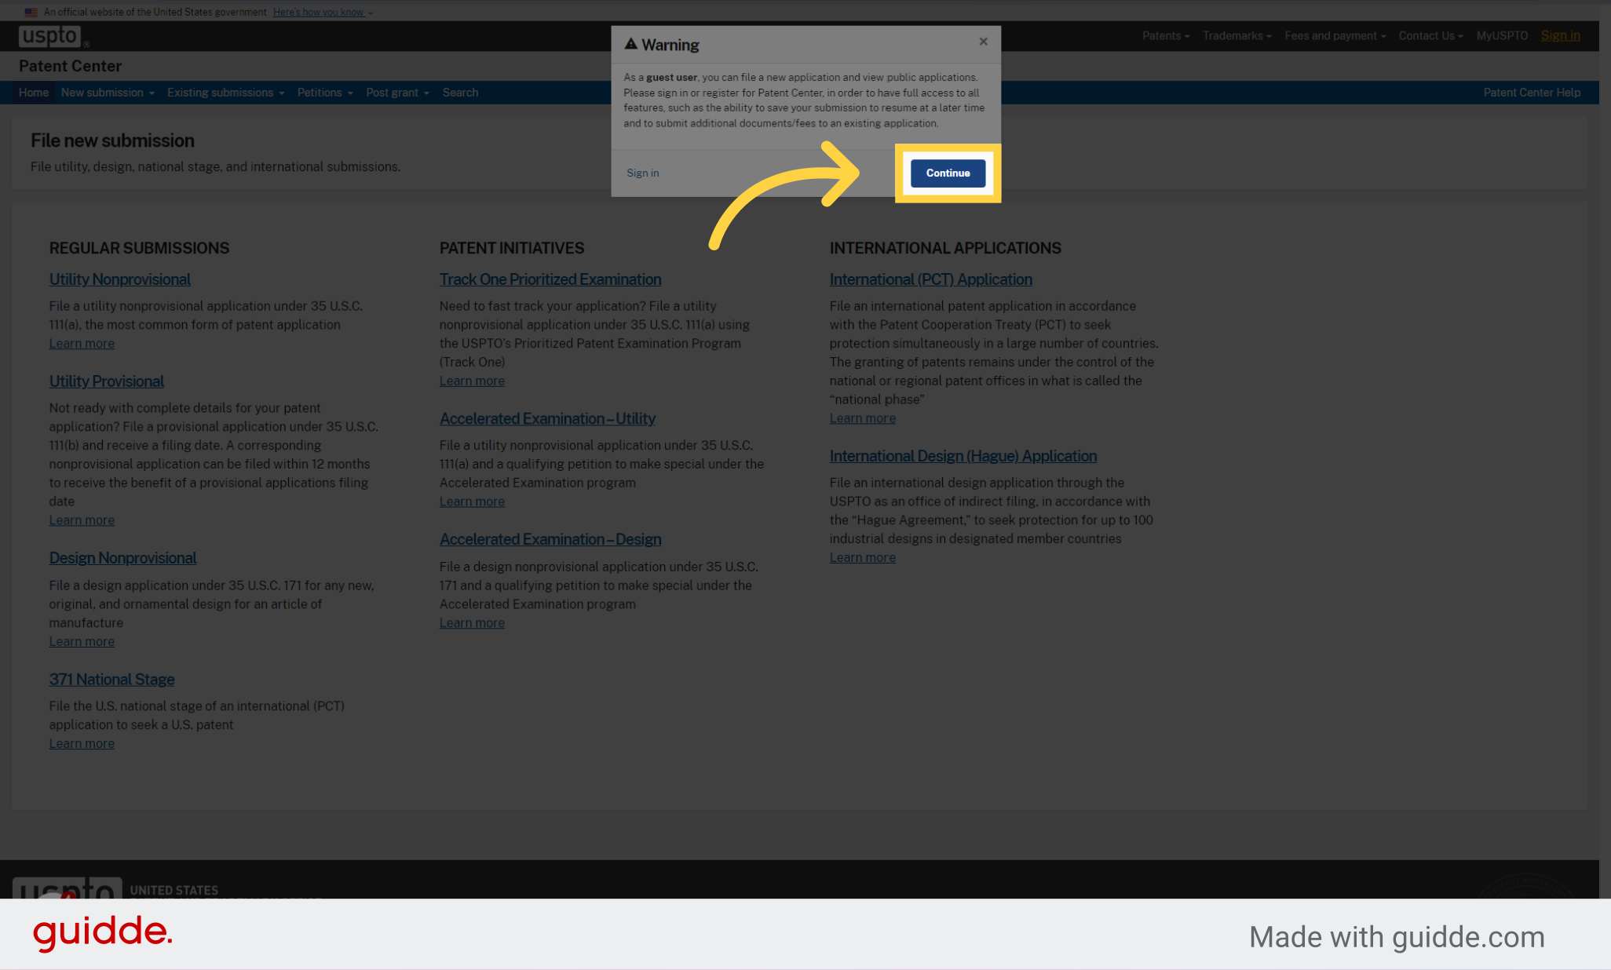1611x970 pixels.
Task: Click the guidde logo in the footer
Action: pyautogui.click(x=102, y=933)
